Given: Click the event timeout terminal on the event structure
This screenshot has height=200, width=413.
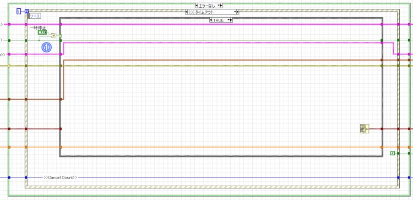Looking at the screenshot, I should (x=26, y=12).
